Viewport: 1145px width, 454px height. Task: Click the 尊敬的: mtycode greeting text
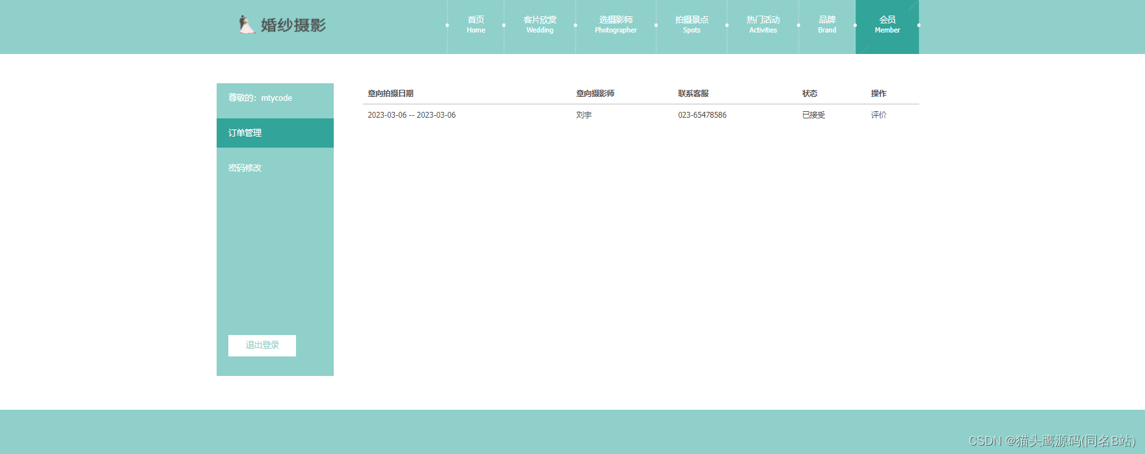[x=260, y=98]
